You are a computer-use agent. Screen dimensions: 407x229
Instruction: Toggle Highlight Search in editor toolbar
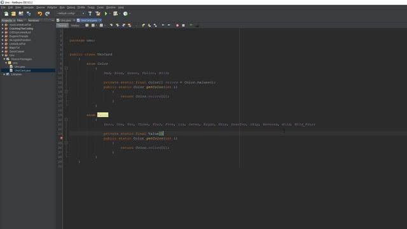(130, 25)
